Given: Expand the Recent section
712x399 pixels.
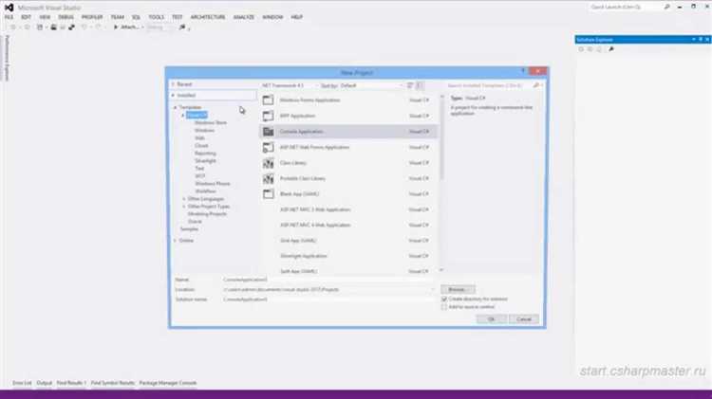Looking at the screenshot, I should [173, 84].
